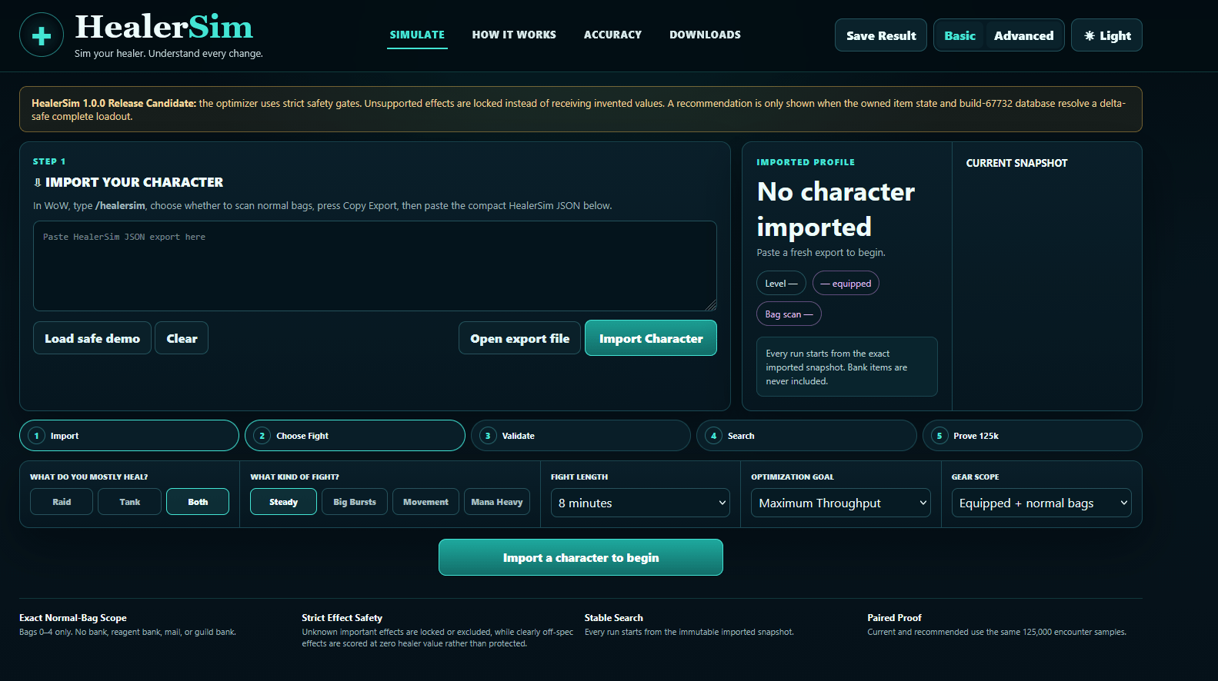This screenshot has width=1218, height=681.
Task: Click the Import Your Character heading
Action: [128, 182]
